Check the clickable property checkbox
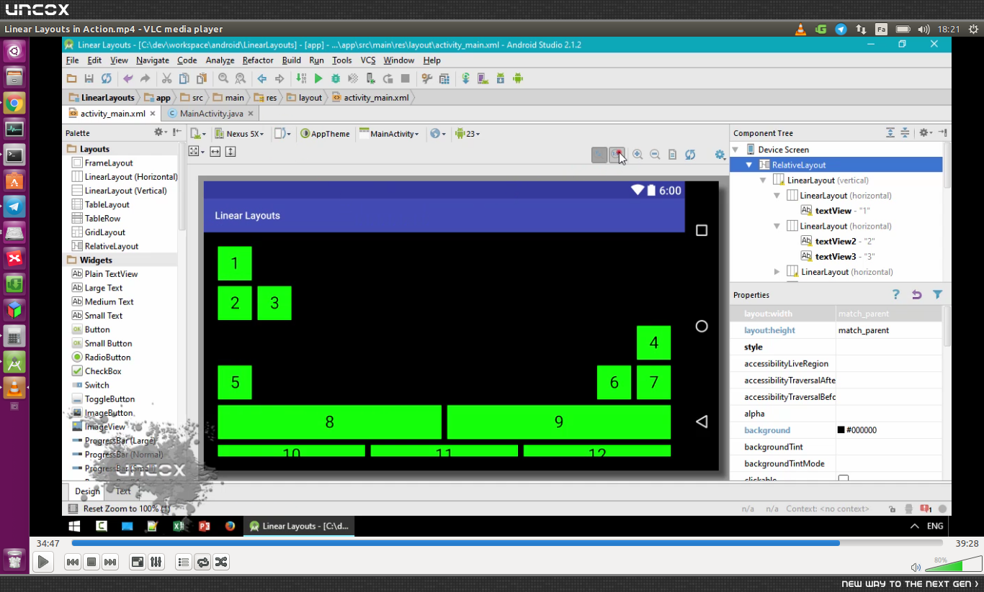The height and width of the screenshot is (592, 984). (x=844, y=478)
